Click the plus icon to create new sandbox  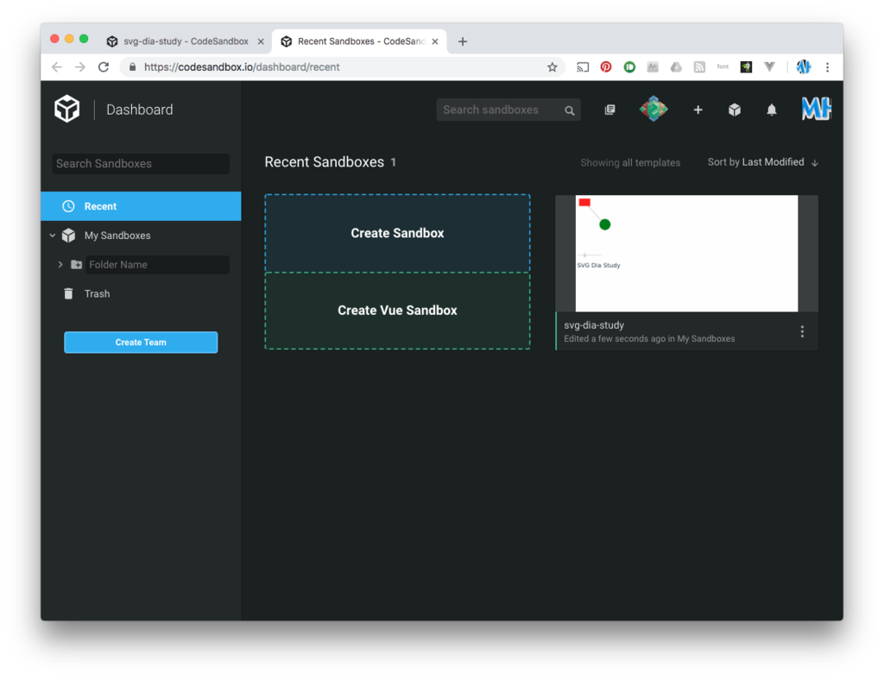point(698,110)
